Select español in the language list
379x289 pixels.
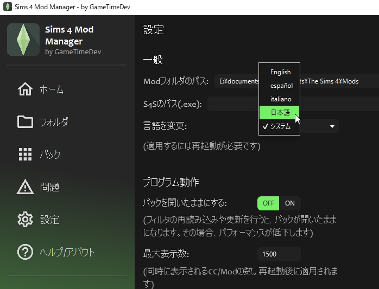click(x=279, y=86)
